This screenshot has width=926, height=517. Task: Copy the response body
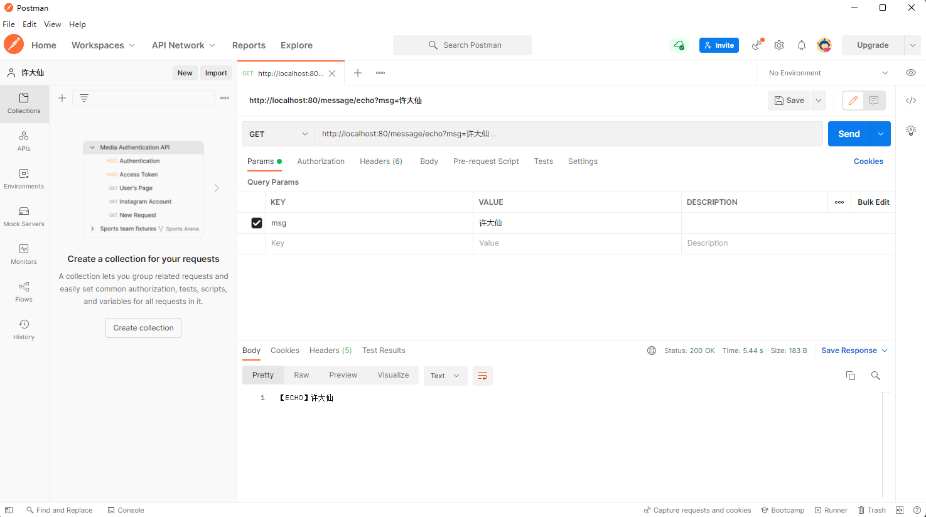tap(851, 376)
